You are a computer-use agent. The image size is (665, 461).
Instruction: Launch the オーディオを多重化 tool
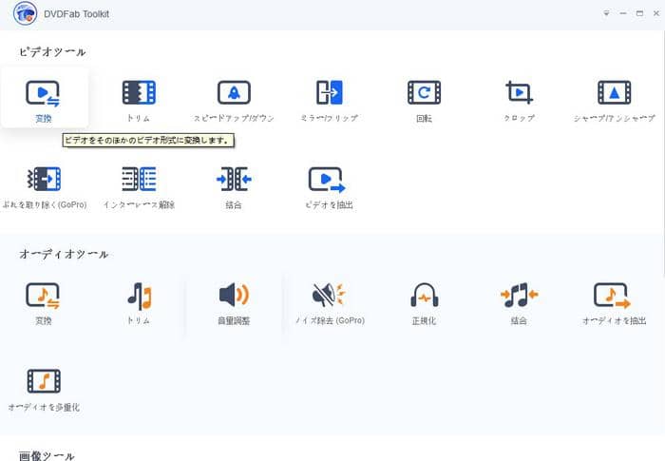click(x=44, y=390)
